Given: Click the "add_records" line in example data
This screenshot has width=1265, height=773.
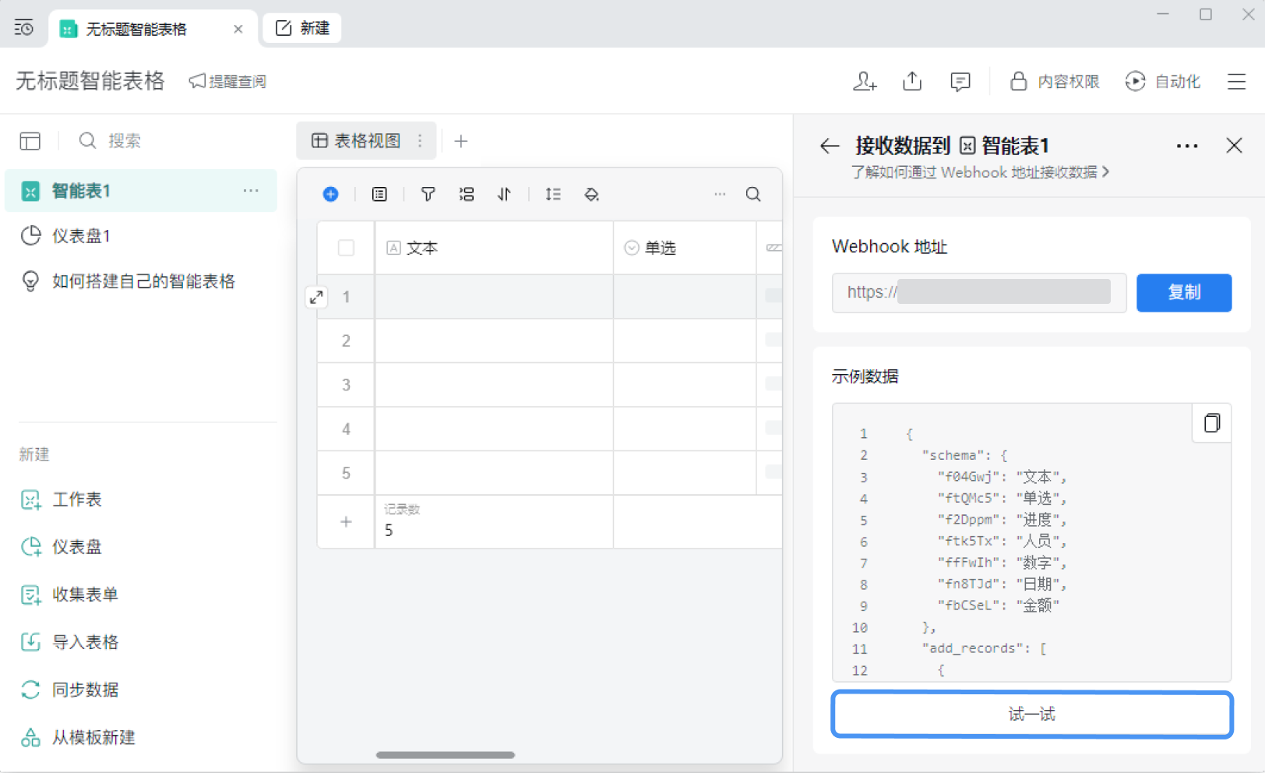Looking at the screenshot, I should click(x=985, y=648).
